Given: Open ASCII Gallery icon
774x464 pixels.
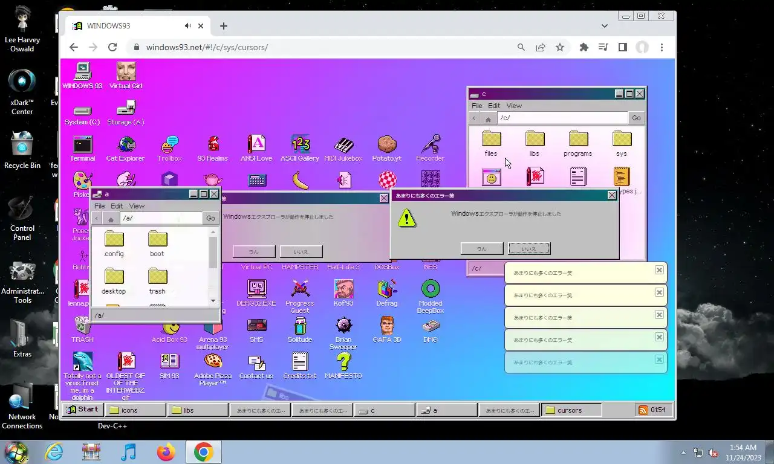Looking at the screenshot, I should pos(300,149).
